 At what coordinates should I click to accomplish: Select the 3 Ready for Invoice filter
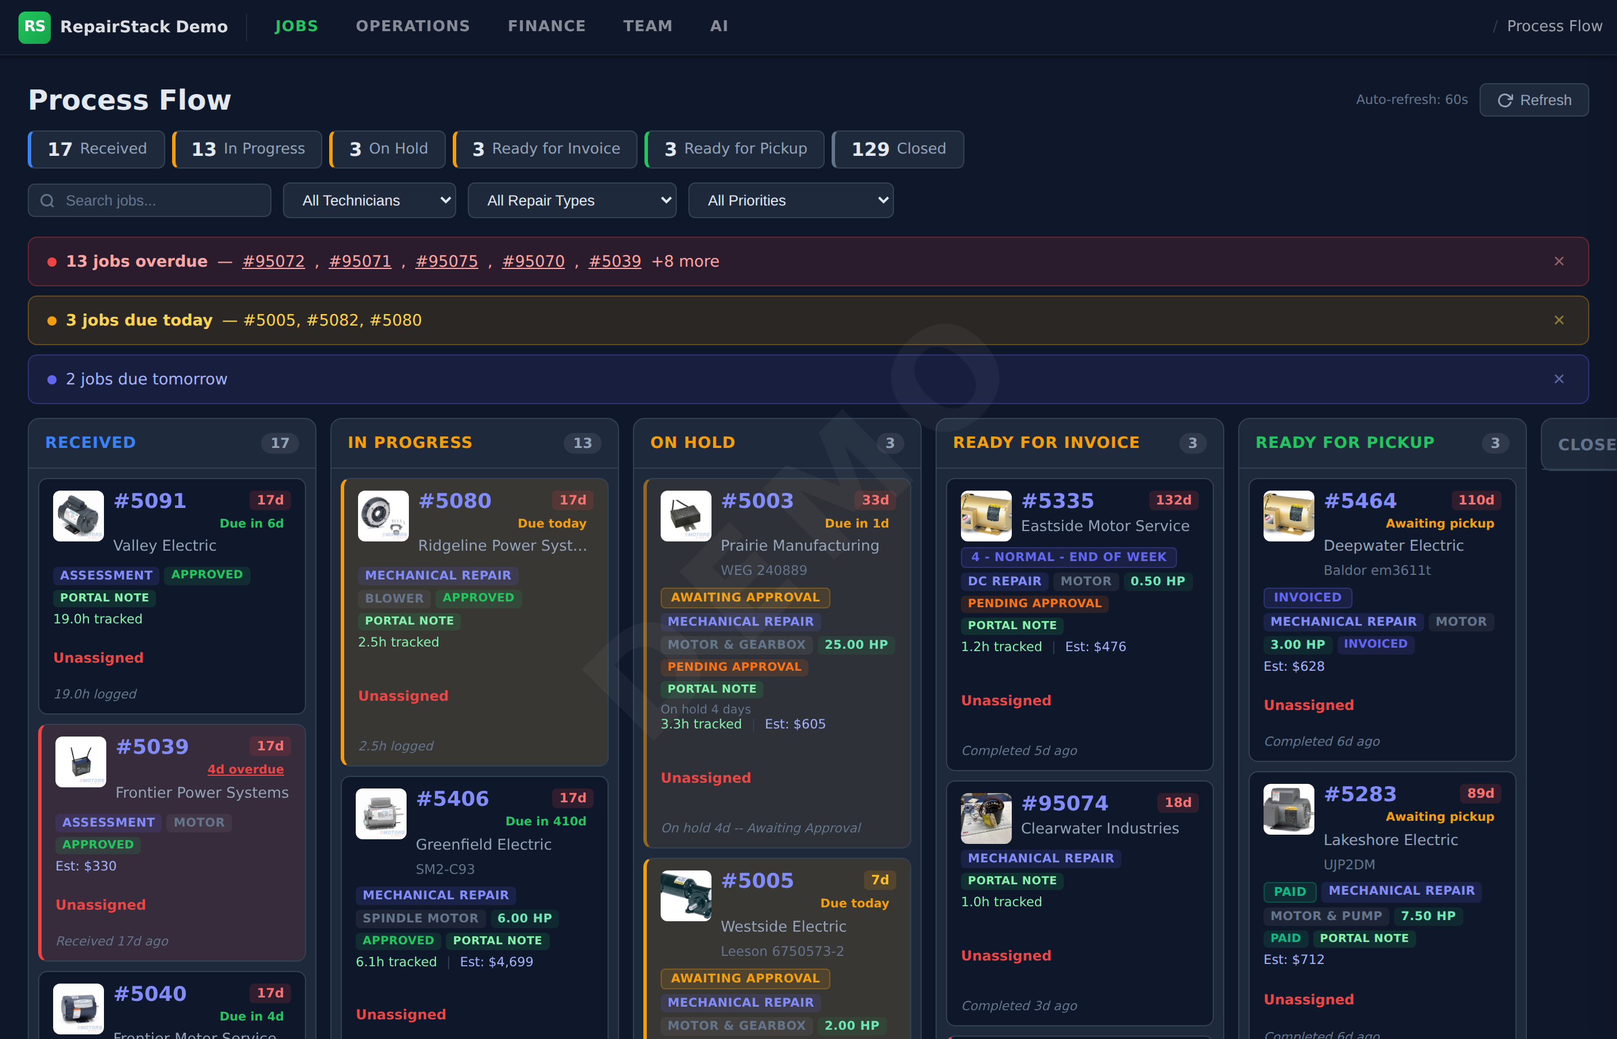click(545, 149)
